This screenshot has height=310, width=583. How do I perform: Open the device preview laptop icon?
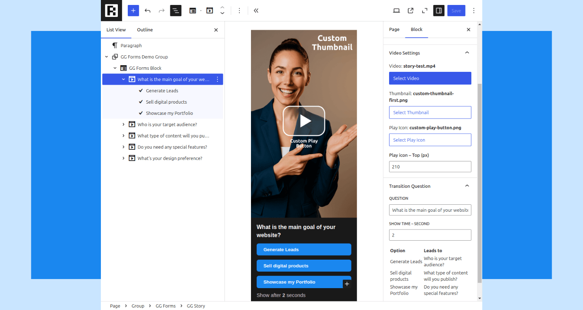pos(396,11)
